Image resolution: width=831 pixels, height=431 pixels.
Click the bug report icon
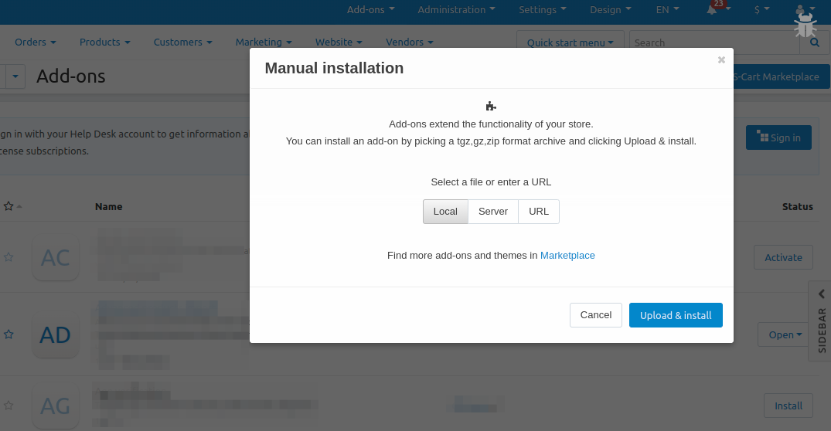pyautogui.click(x=805, y=27)
